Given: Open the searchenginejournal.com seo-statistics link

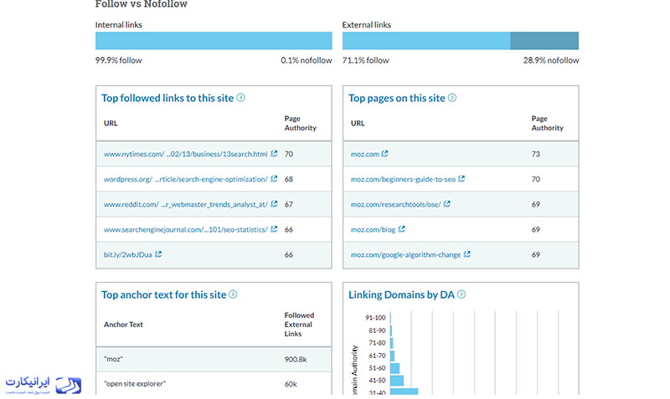Looking at the screenshot, I should [x=185, y=229].
